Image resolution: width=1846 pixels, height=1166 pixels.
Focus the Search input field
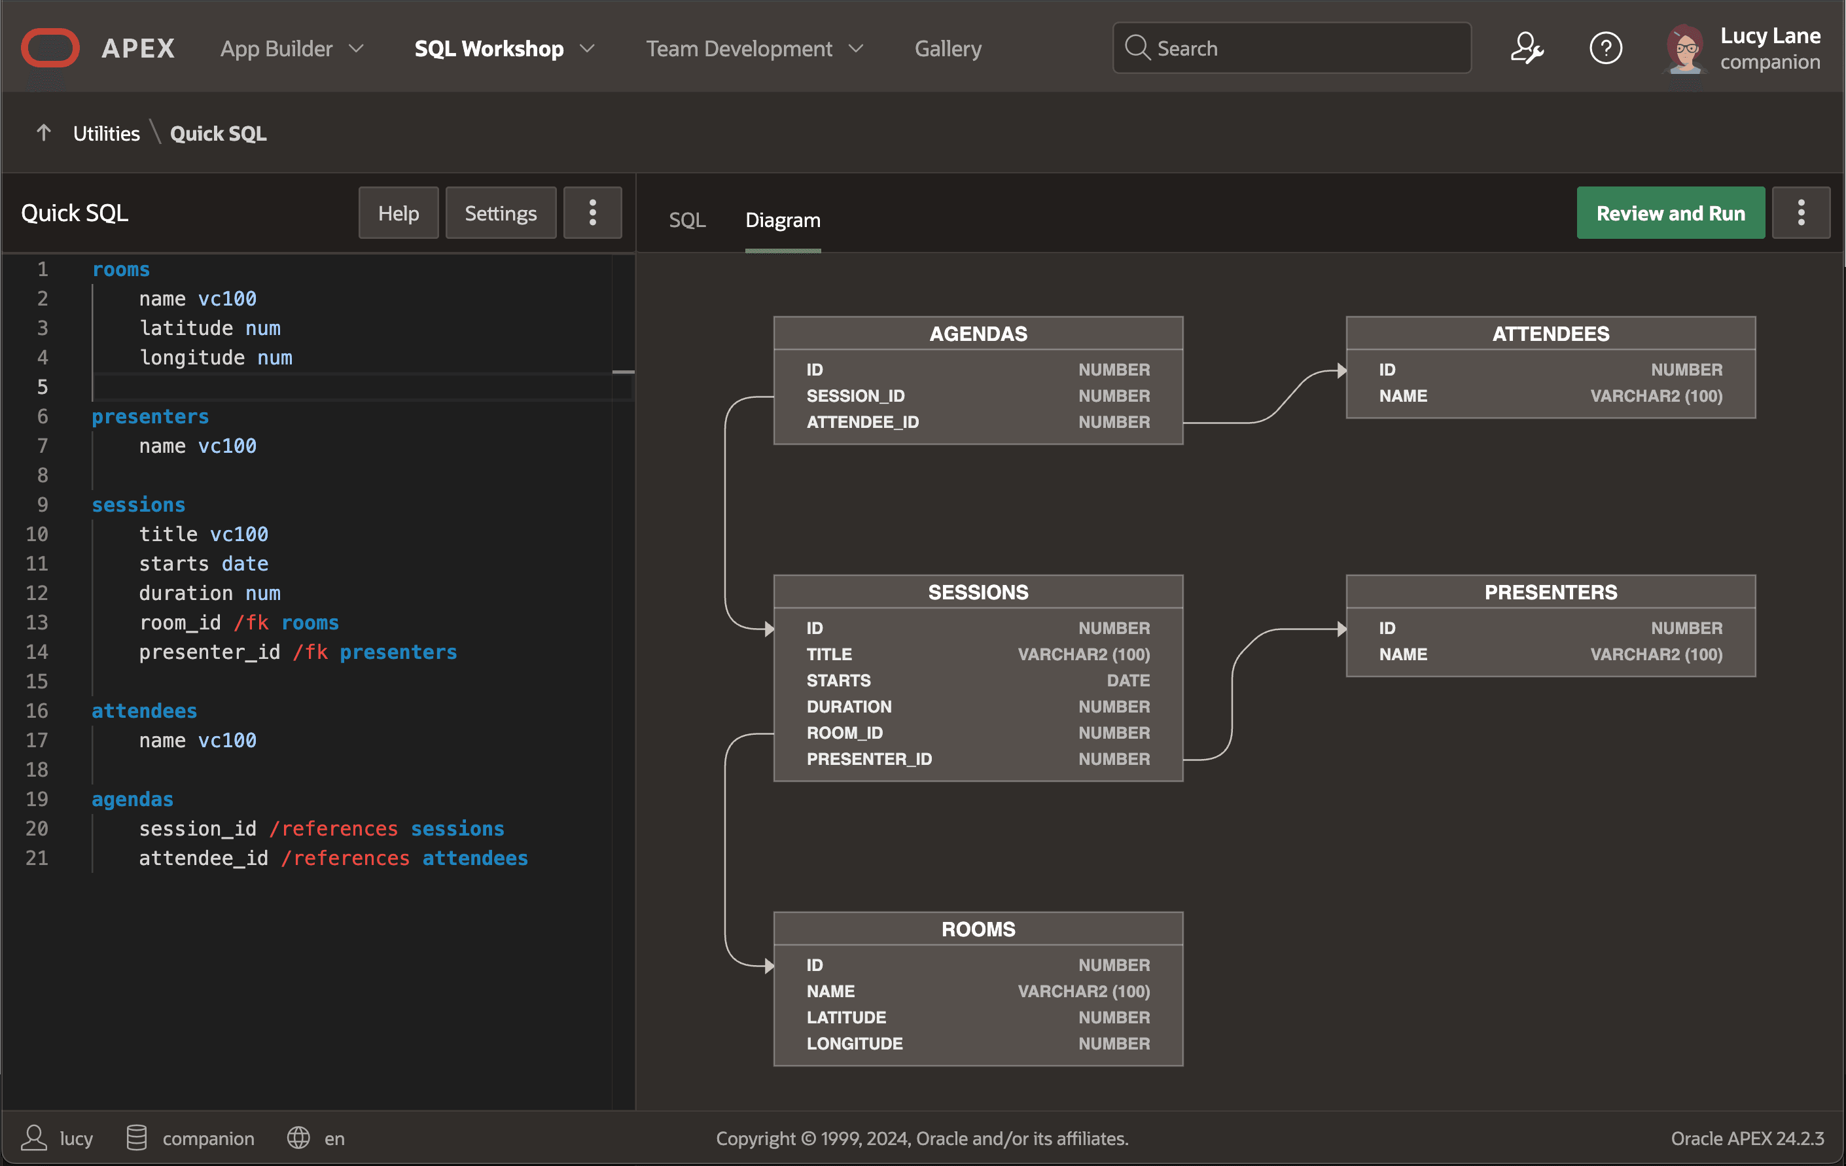click(x=1292, y=48)
